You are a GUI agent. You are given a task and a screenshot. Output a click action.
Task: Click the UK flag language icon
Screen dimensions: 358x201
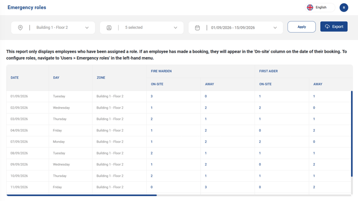coord(310,7)
